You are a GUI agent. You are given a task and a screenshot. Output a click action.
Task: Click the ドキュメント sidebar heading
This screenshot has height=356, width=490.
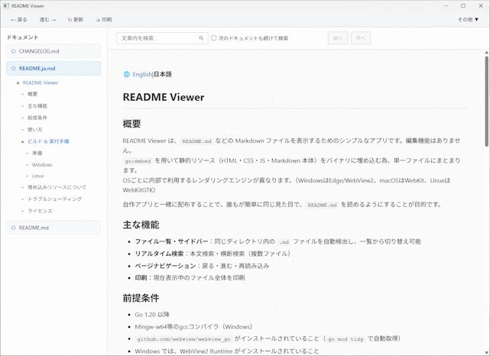[22, 37]
